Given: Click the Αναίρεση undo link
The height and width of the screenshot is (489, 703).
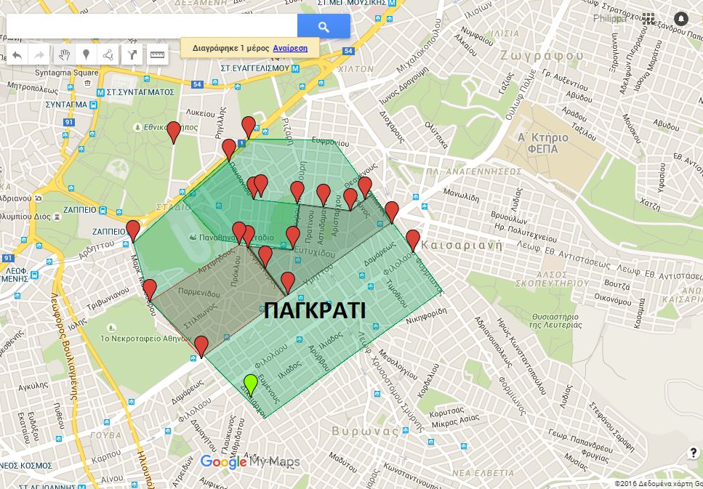Looking at the screenshot, I should point(290,48).
